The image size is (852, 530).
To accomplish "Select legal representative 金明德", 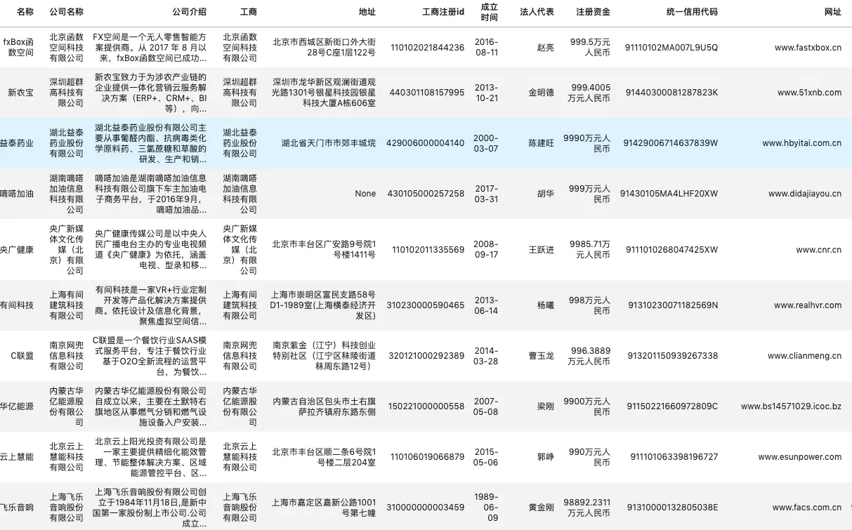I will [x=541, y=93].
